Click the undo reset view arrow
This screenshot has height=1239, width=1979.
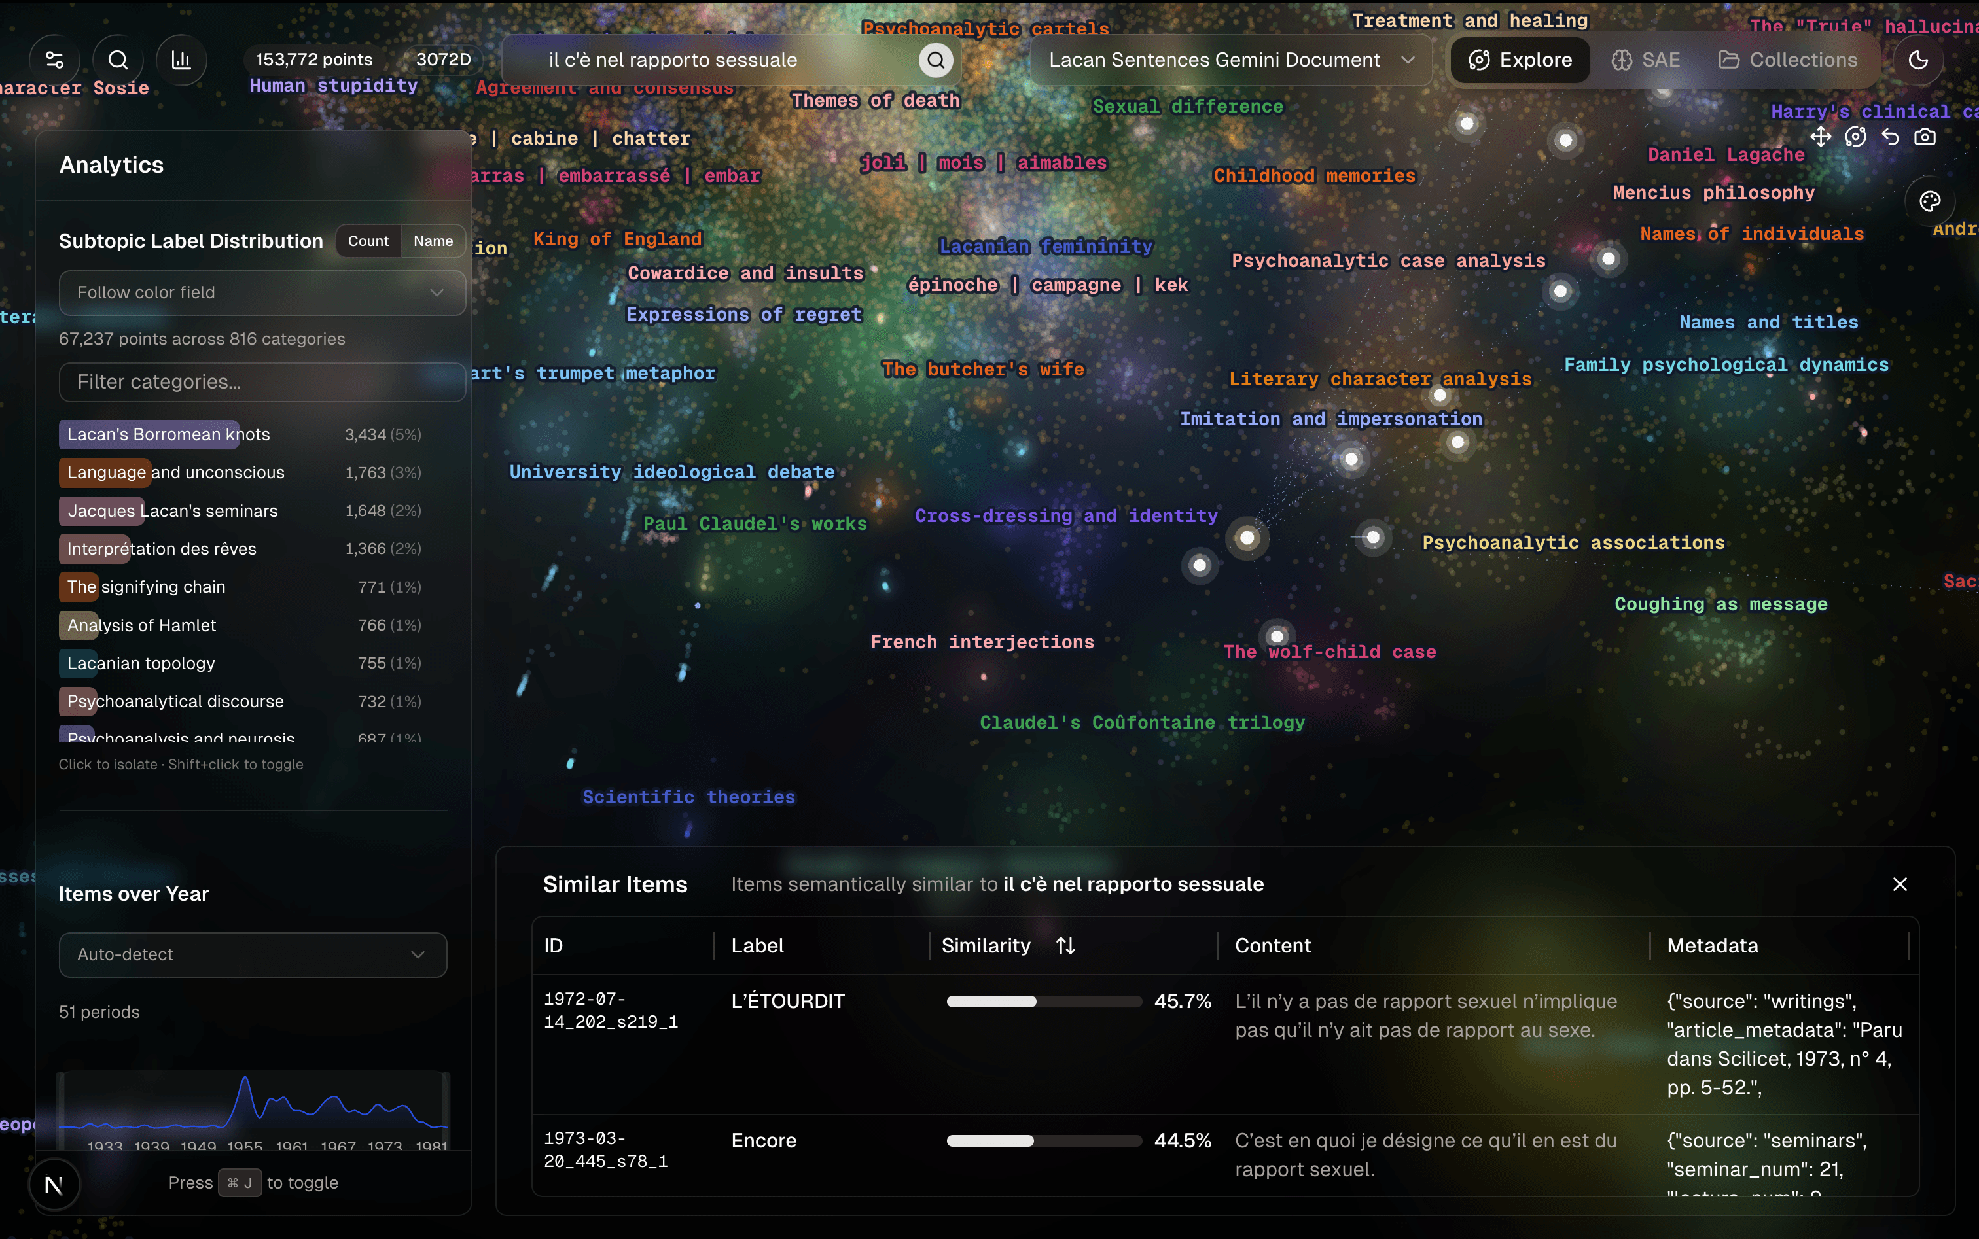[x=1891, y=137]
